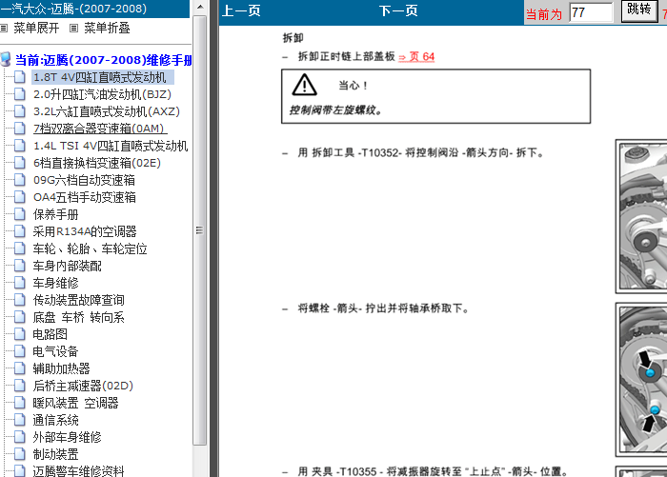Click the 跳转 jump button

639,10
